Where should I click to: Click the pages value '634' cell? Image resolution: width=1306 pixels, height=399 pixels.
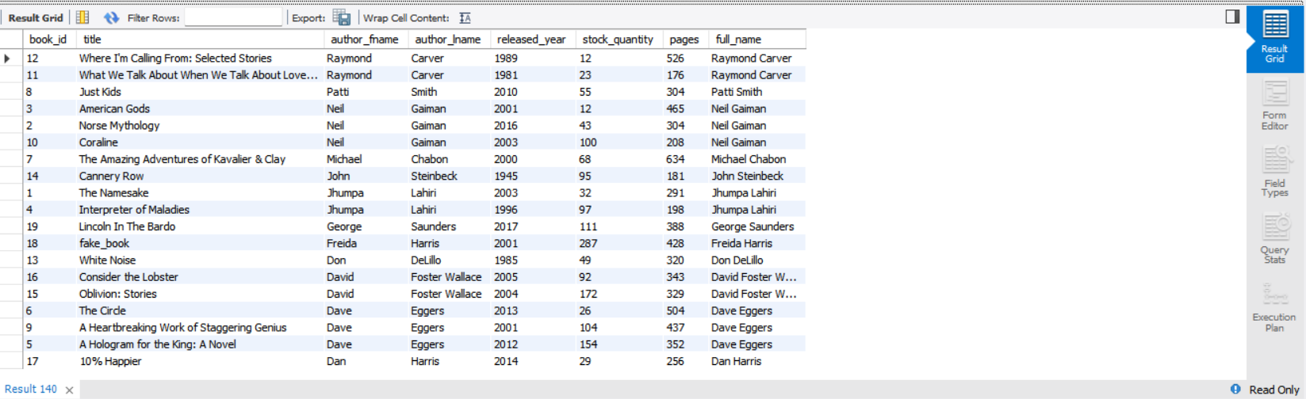pyautogui.click(x=685, y=159)
